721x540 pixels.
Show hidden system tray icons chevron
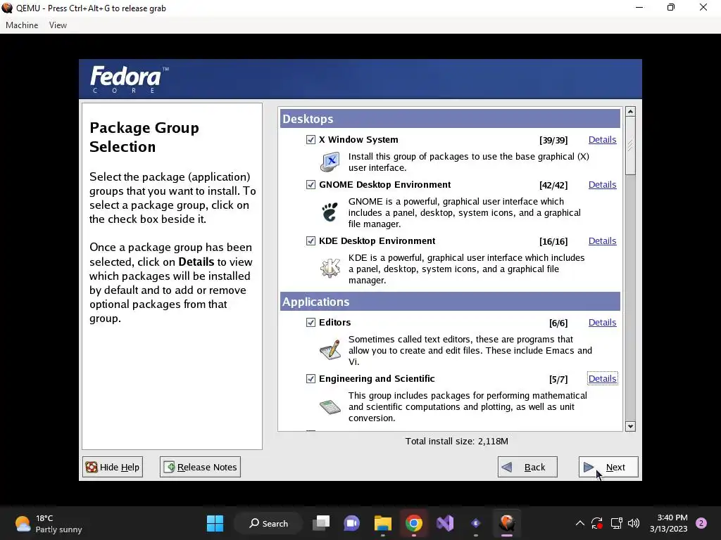[580, 523]
